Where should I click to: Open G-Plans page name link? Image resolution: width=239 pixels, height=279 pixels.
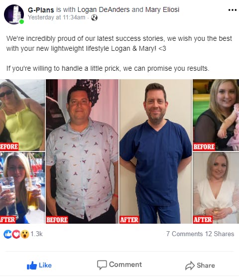(x=41, y=10)
